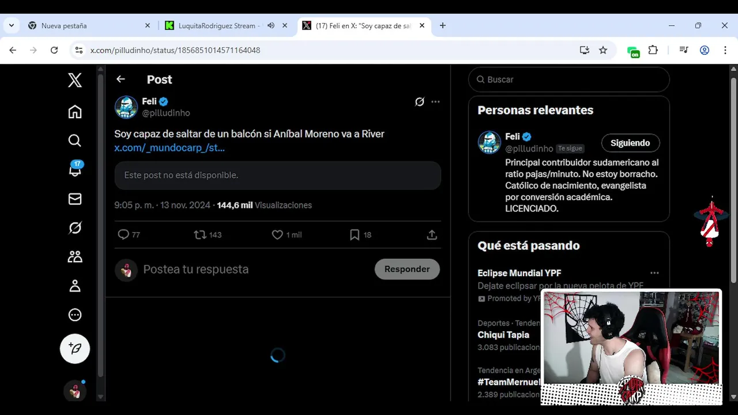The height and width of the screenshot is (415, 738).
Task: Open Eclipse Mundial YPF more options
Action: click(654, 273)
